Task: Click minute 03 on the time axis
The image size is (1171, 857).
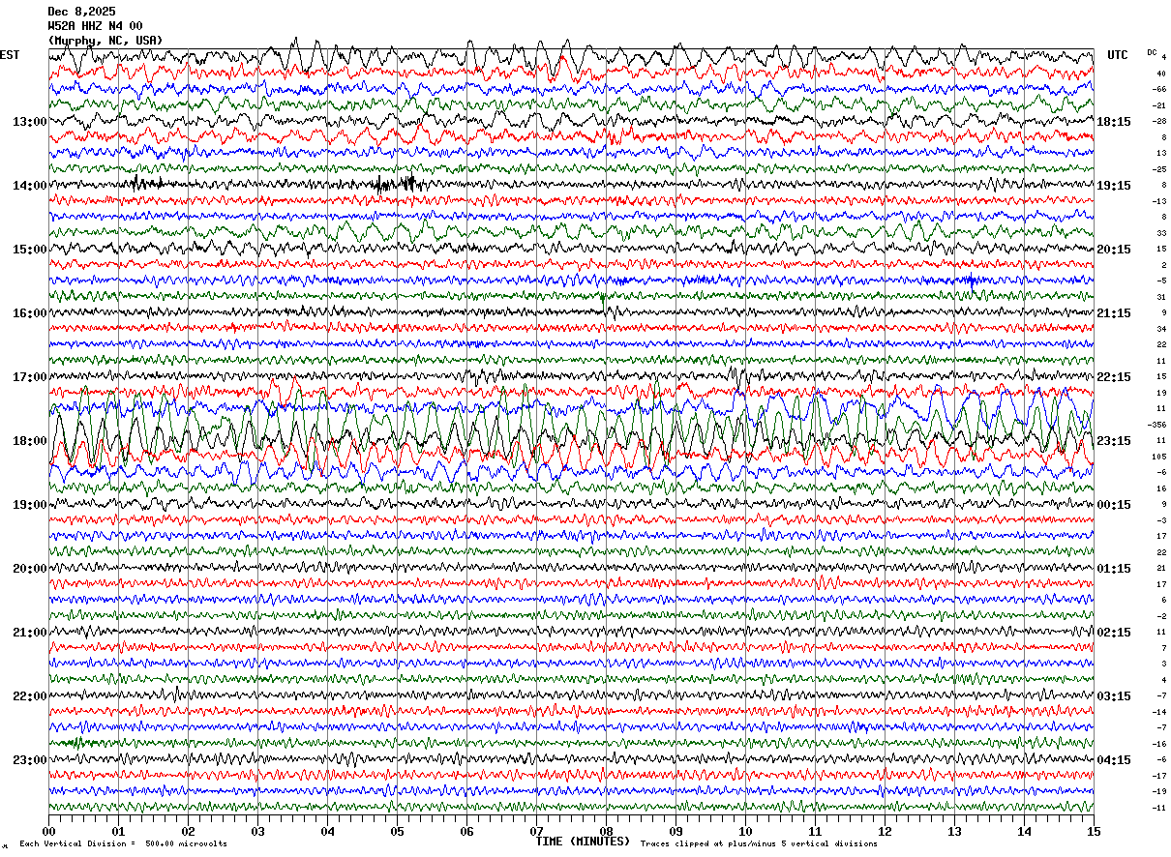Action: [x=257, y=831]
